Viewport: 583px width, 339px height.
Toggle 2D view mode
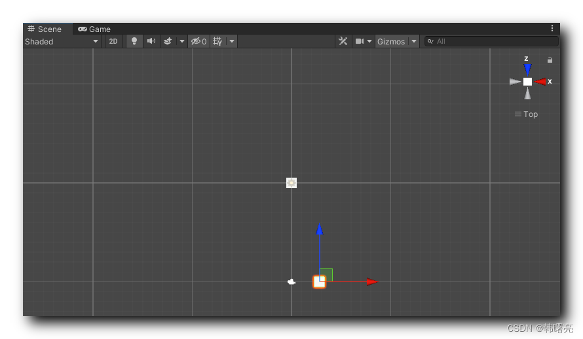[x=113, y=41]
